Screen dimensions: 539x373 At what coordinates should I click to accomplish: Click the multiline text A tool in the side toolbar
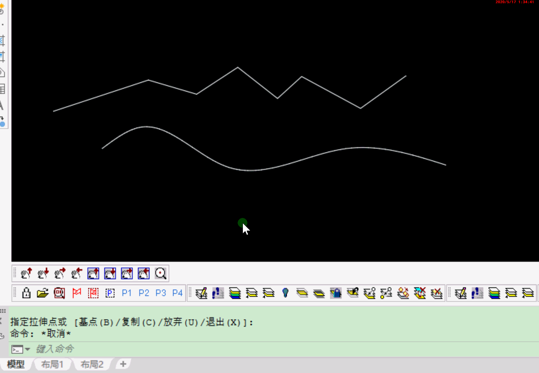(x=2, y=105)
